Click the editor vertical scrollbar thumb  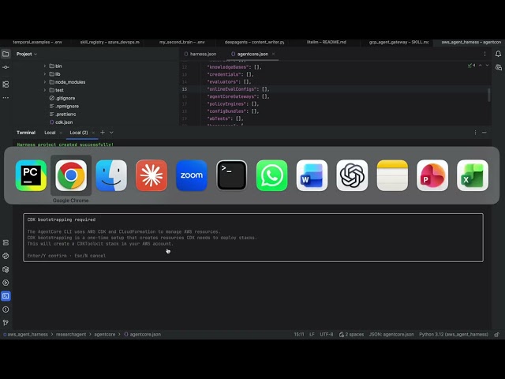coord(489,95)
